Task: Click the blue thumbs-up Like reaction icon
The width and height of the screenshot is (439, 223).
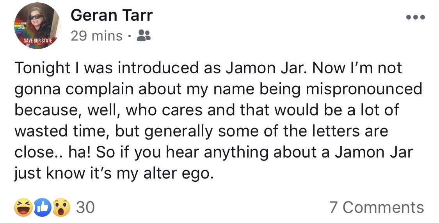Action: [43, 208]
